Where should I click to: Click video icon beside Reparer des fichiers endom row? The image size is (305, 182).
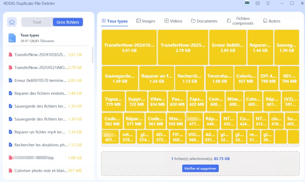10,93
